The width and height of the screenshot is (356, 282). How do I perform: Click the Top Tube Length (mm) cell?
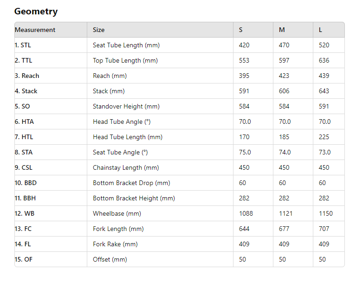(125, 60)
